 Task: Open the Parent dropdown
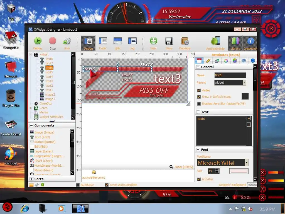[244, 82]
